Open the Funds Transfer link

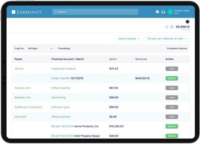pos(61,78)
